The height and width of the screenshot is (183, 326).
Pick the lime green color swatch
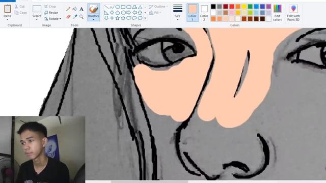[x=250, y=13]
